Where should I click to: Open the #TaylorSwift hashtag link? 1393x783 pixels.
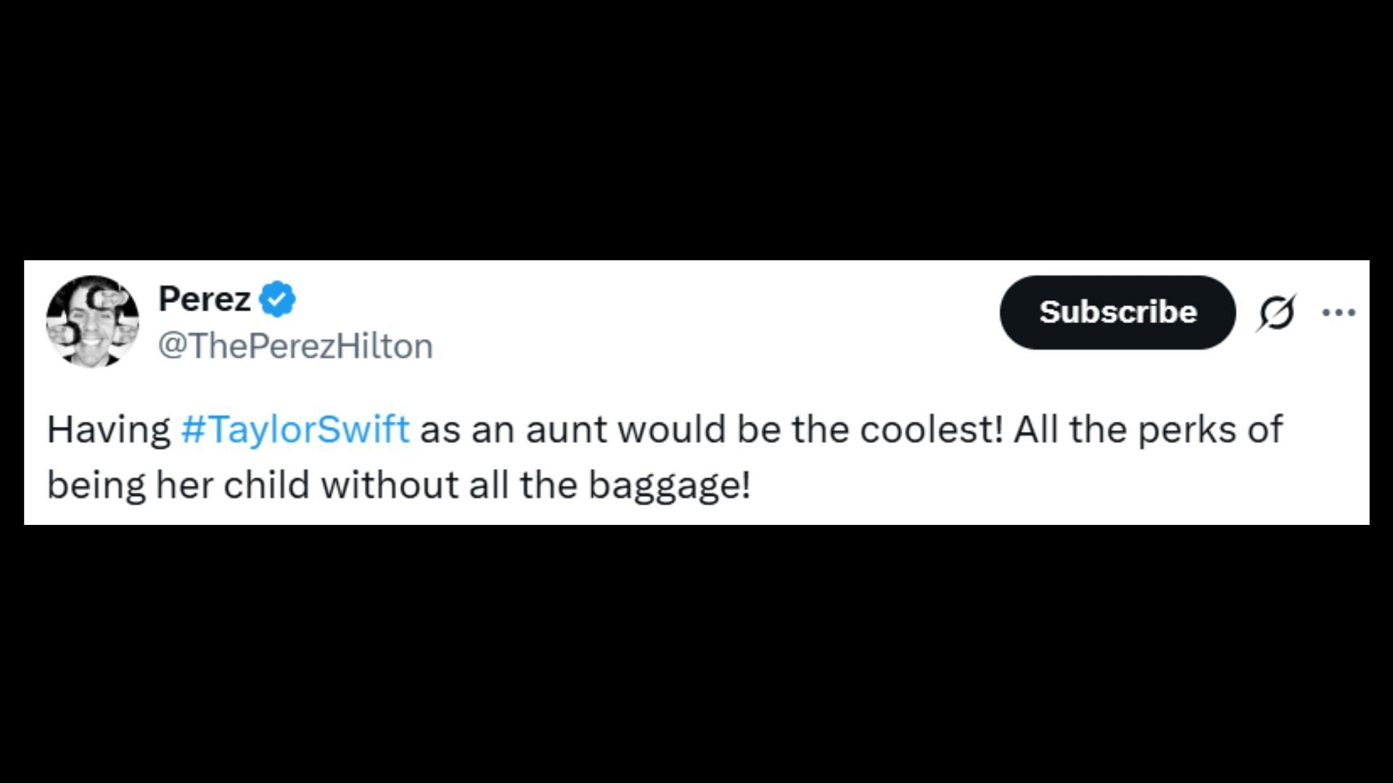(x=295, y=428)
